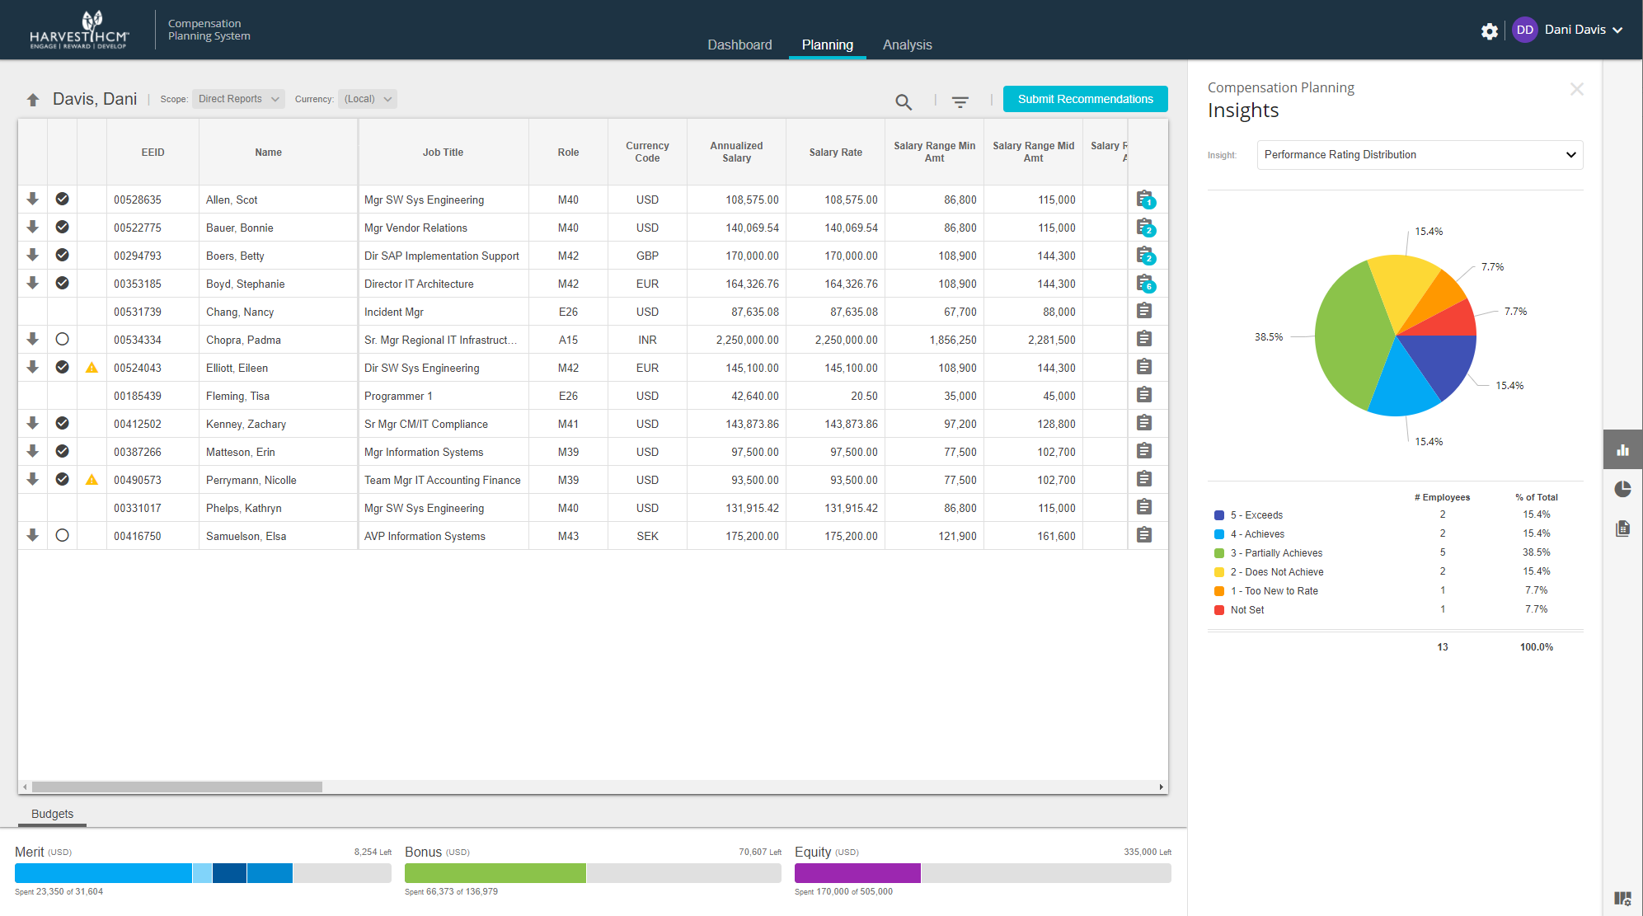Click the search magnifier icon
Image resolution: width=1643 pixels, height=916 pixels.
click(x=904, y=101)
